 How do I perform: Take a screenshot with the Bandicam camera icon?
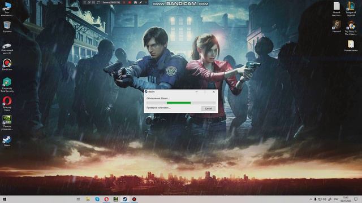coord(135,2)
